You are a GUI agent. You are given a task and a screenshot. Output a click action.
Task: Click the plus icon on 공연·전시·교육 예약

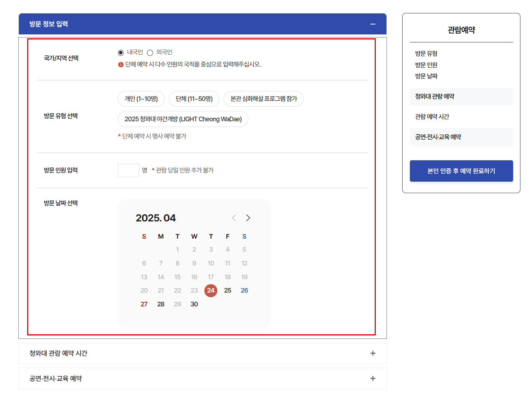[x=372, y=378]
